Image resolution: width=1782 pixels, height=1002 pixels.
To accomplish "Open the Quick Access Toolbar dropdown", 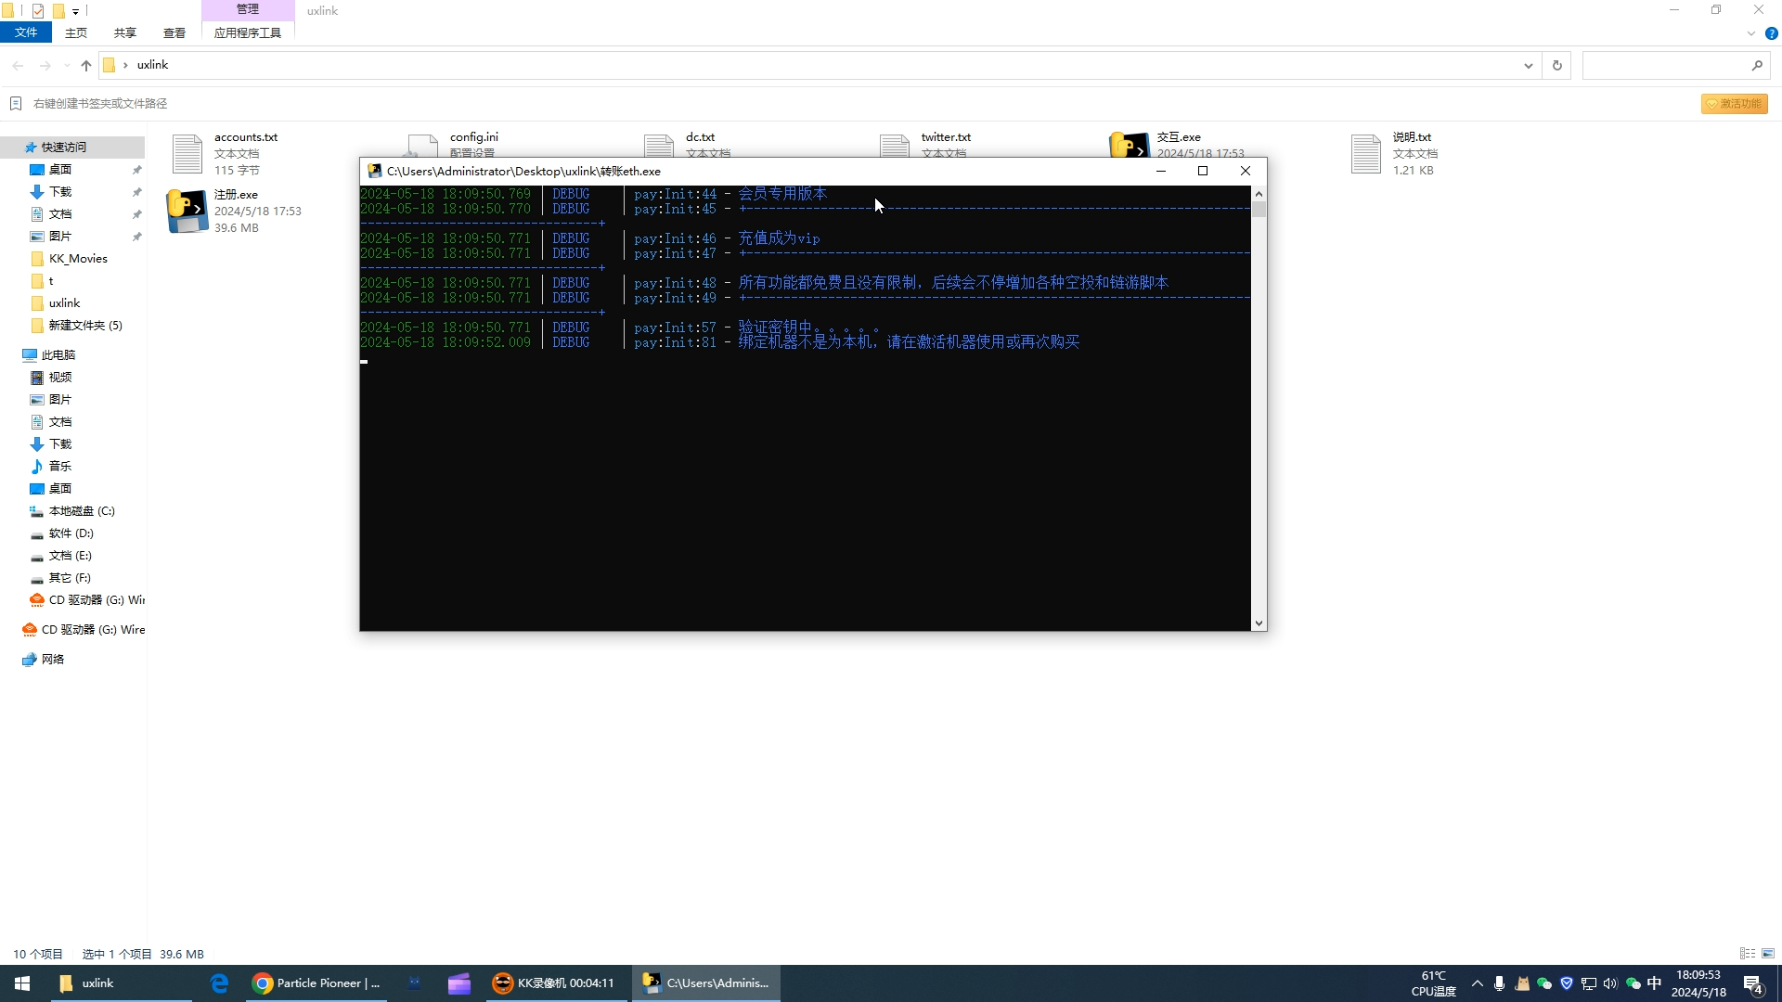I will (x=76, y=11).
